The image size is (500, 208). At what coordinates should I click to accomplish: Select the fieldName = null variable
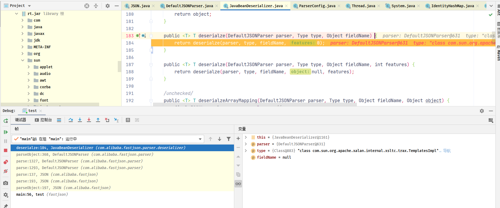click(274, 157)
